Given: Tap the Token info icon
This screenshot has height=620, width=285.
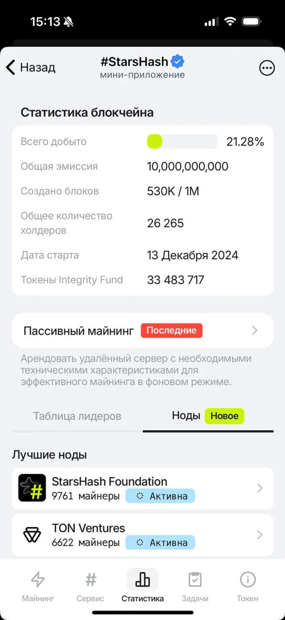Looking at the screenshot, I should (247, 580).
